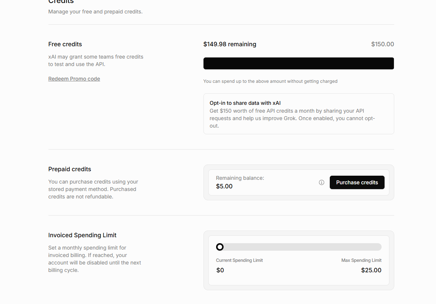
Task: Click the 'Manage your free and prepaid credits' subtitle
Action: [95, 12]
